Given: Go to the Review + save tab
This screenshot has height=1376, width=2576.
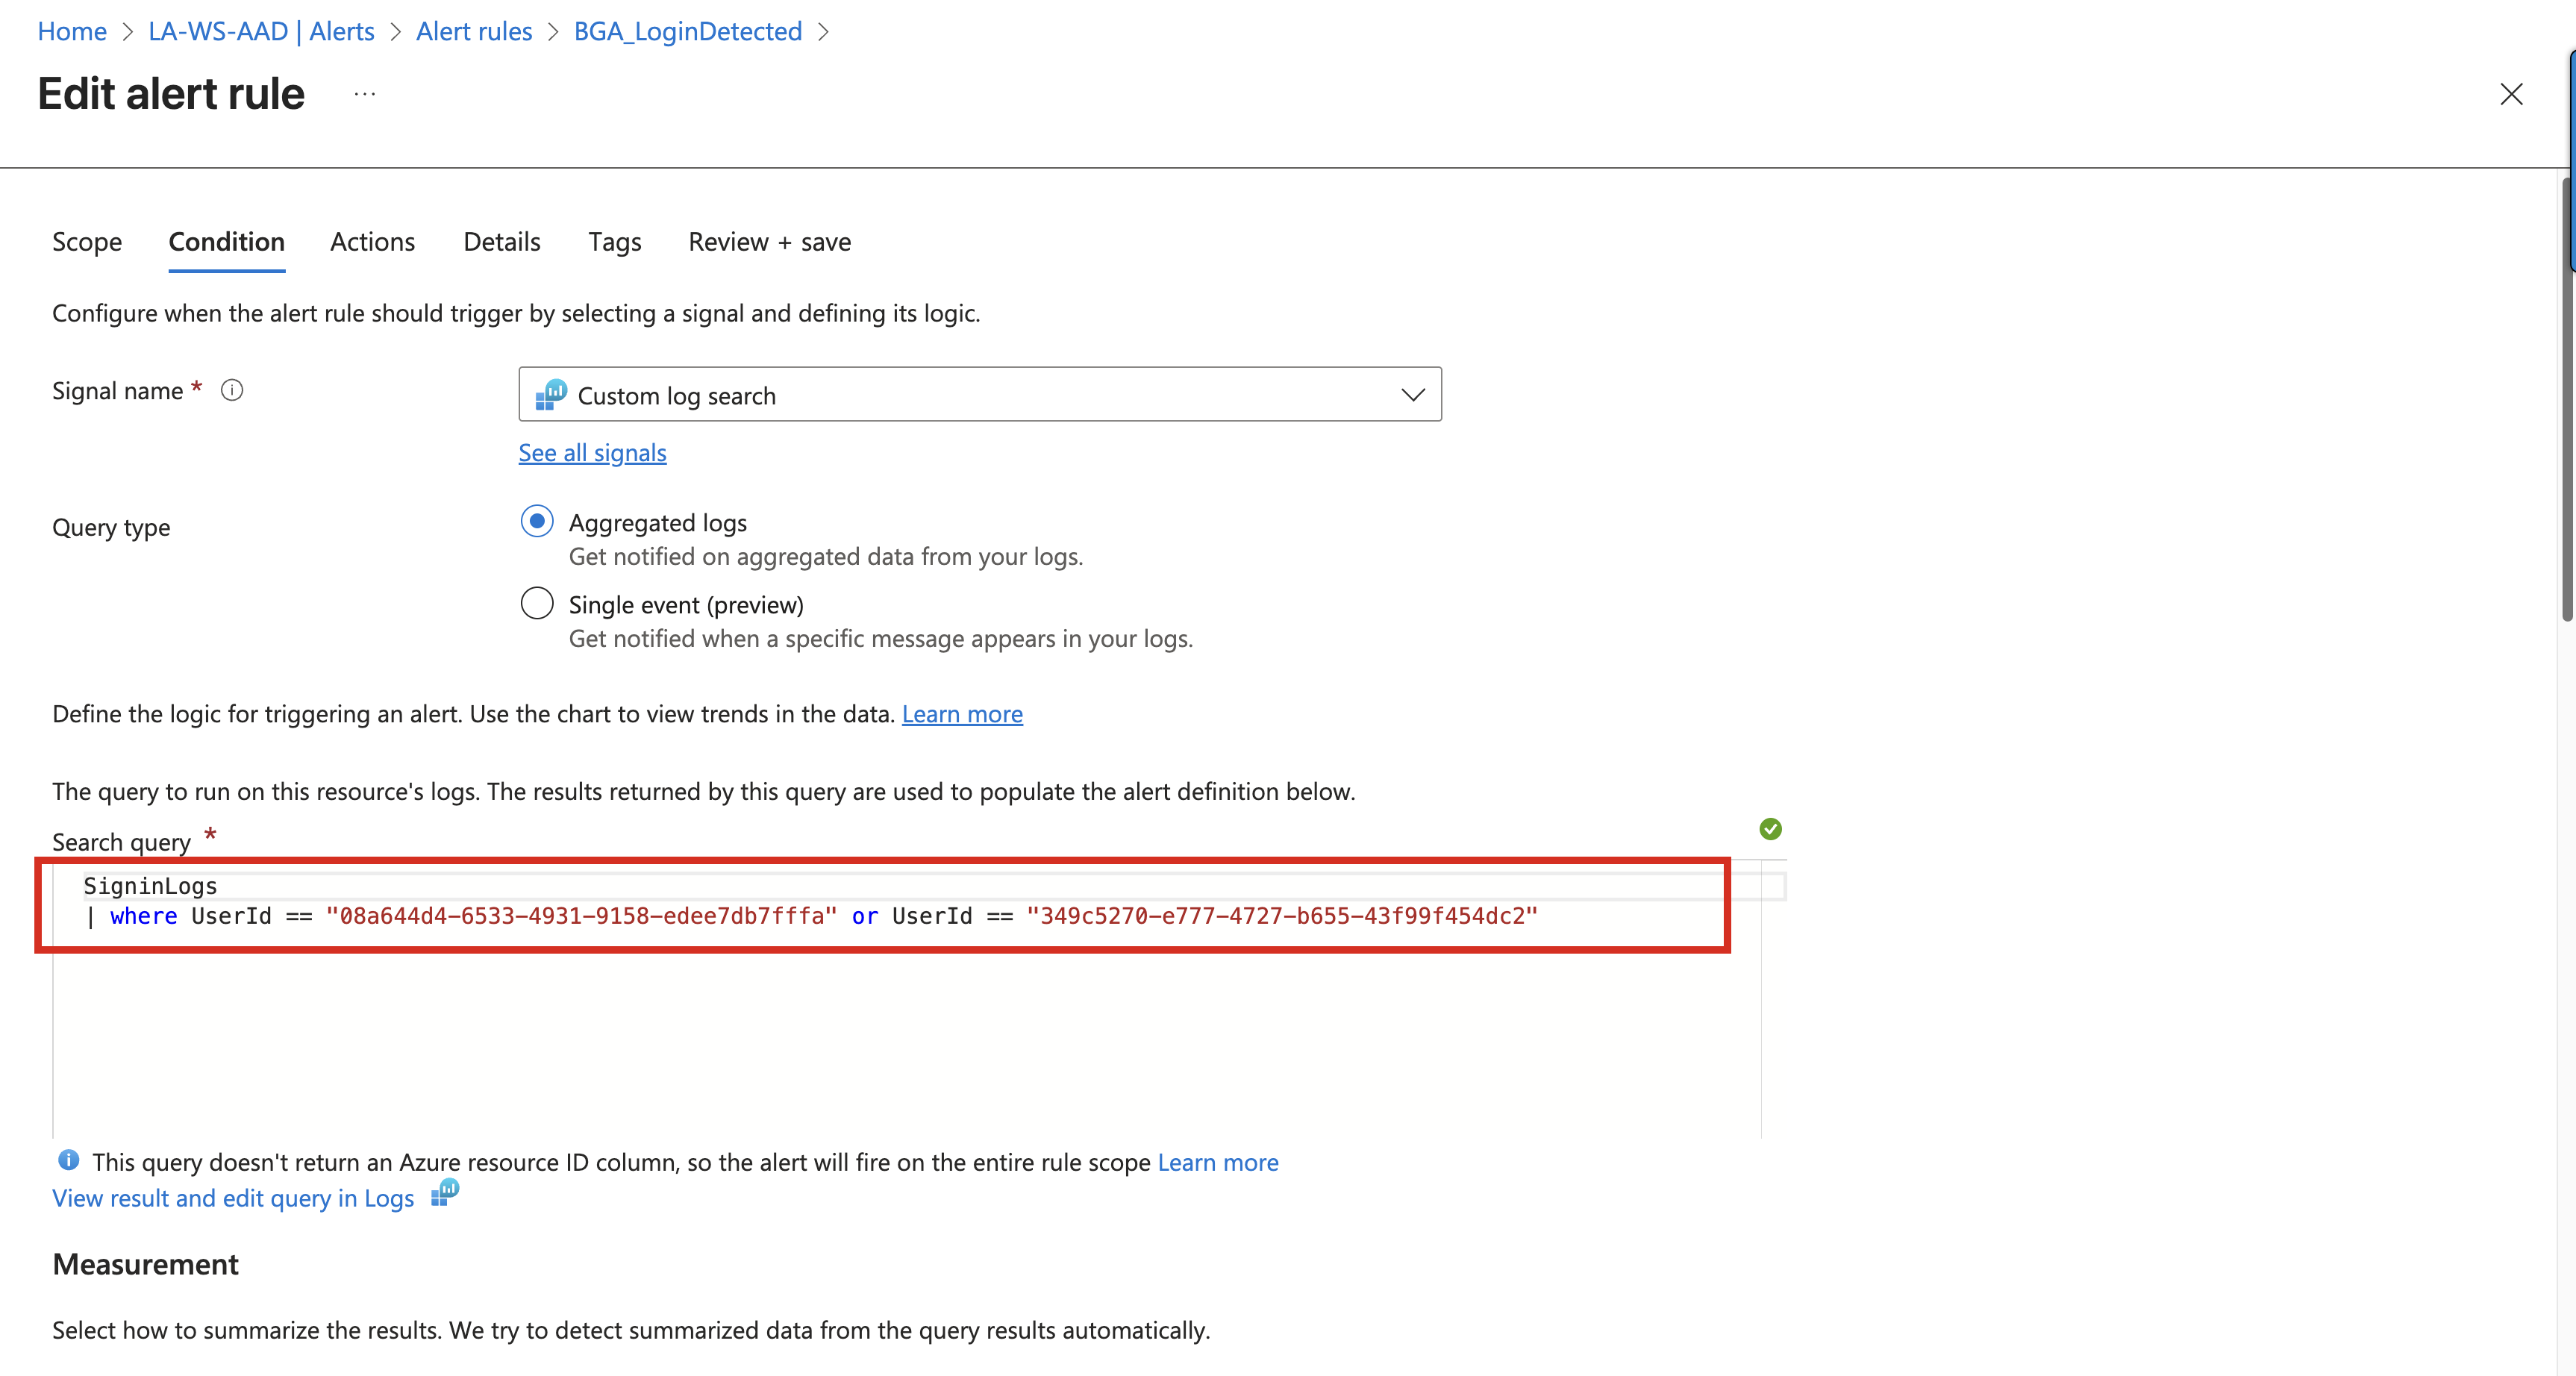Looking at the screenshot, I should pos(769,242).
